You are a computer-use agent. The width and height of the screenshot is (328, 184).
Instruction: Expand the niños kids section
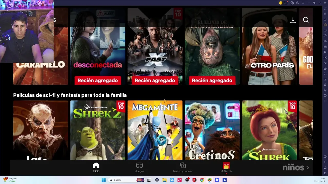click(x=296, y=168)
